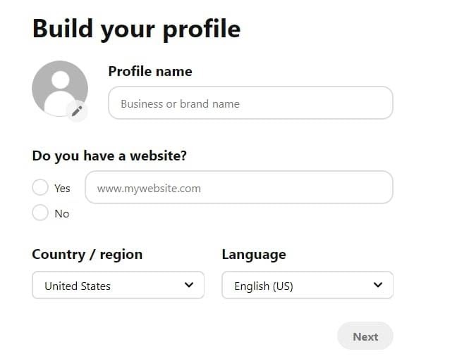Click the Country / region label
The image size is (457, 361).
[x=87, y=255]
